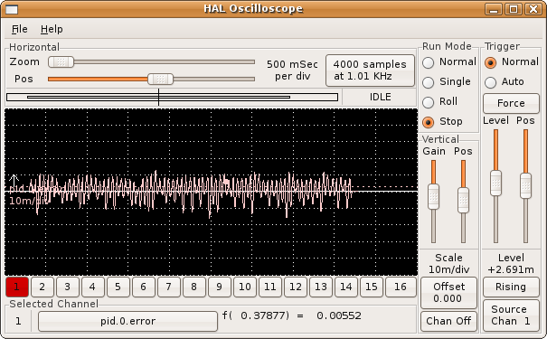
Task: Select channel 16 button
Action: pos(401,287)
